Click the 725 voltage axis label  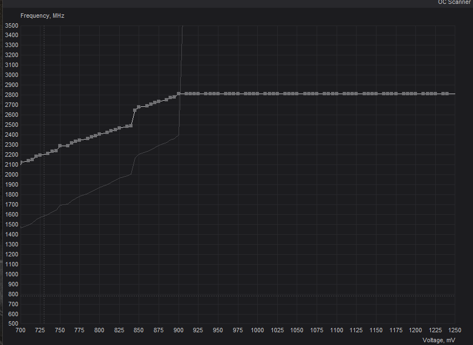click(40, 330)
